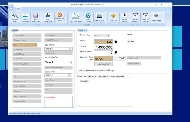Click the Nationality field

[x=58, y=53]
